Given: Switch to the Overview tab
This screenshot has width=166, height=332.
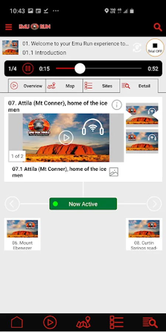Looking at the screenshot, I should point(27,86).
